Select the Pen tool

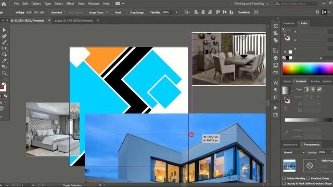4,36
